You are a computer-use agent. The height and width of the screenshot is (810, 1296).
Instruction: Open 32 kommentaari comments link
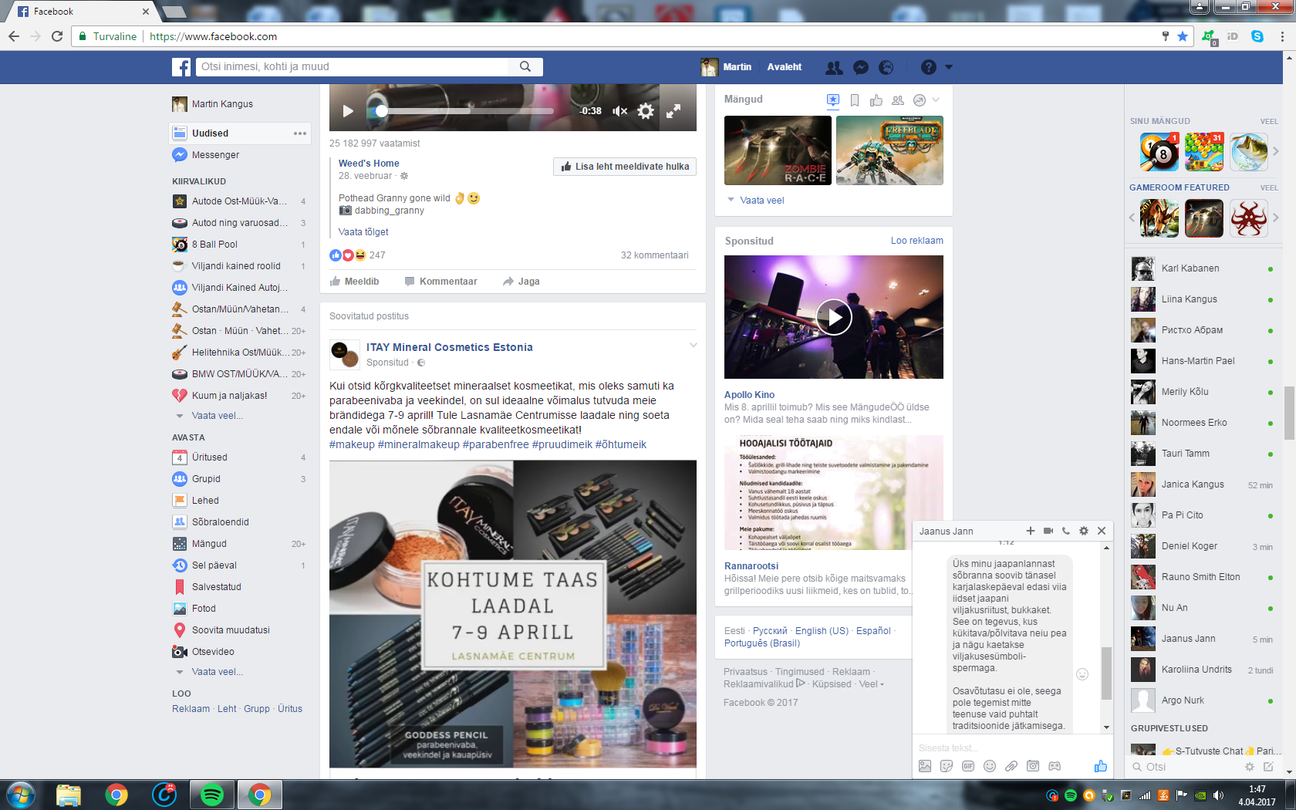[x=655, y=255]
